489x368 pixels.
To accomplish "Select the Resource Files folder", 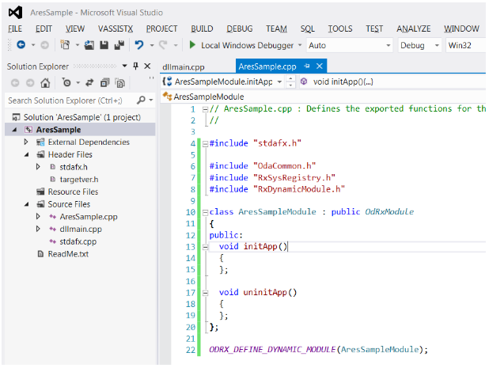I will (x=73, y=192).
